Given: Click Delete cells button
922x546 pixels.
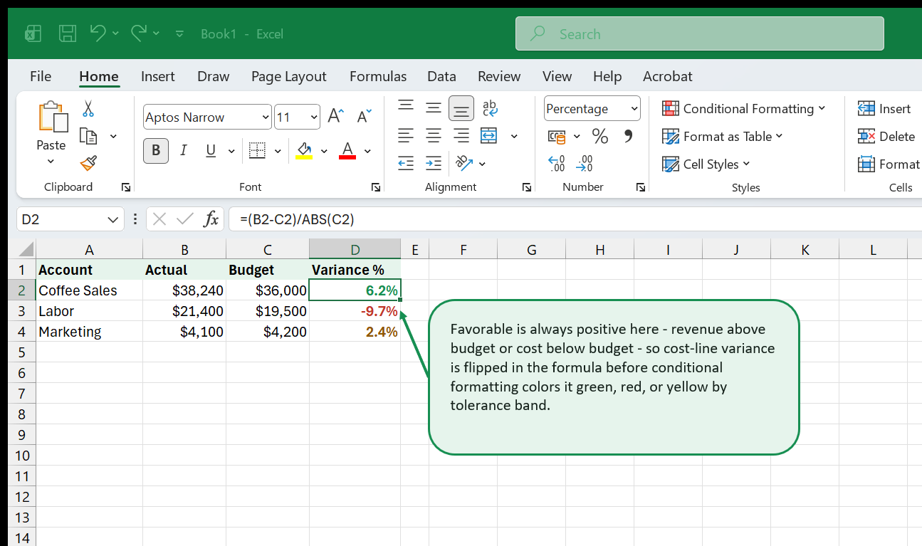Looking at the screenshot, I should 886,136.
